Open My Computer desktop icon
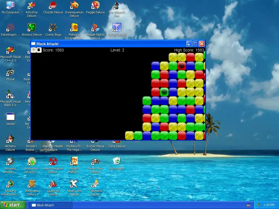Image resolution: width=279 pixels, height=209 pixels. [x=10, y=7]
